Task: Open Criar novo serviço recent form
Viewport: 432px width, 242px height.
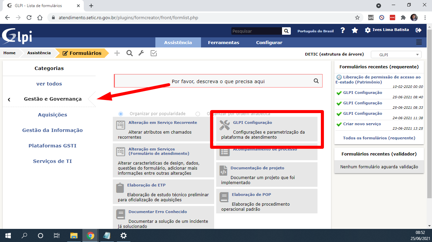Action: coord(362,124)
